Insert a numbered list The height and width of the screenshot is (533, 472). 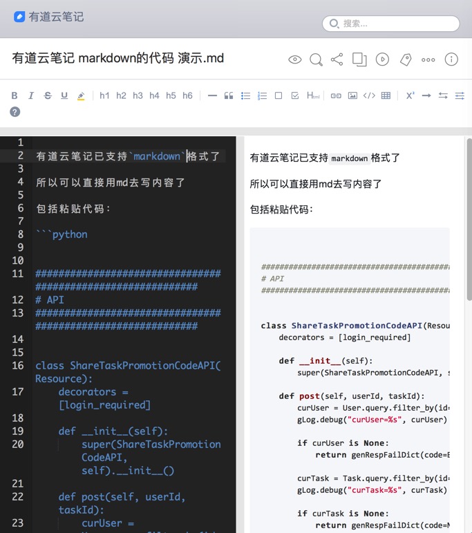coord(262,95)
